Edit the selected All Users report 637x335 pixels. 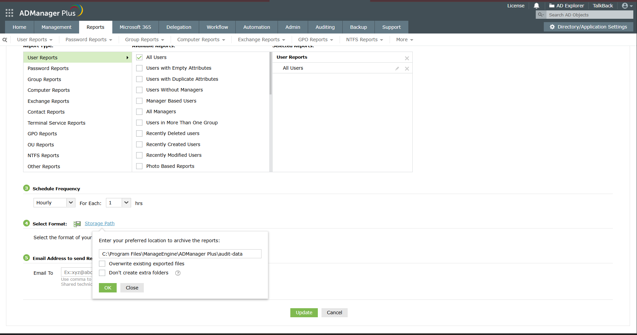coord(397,68)
